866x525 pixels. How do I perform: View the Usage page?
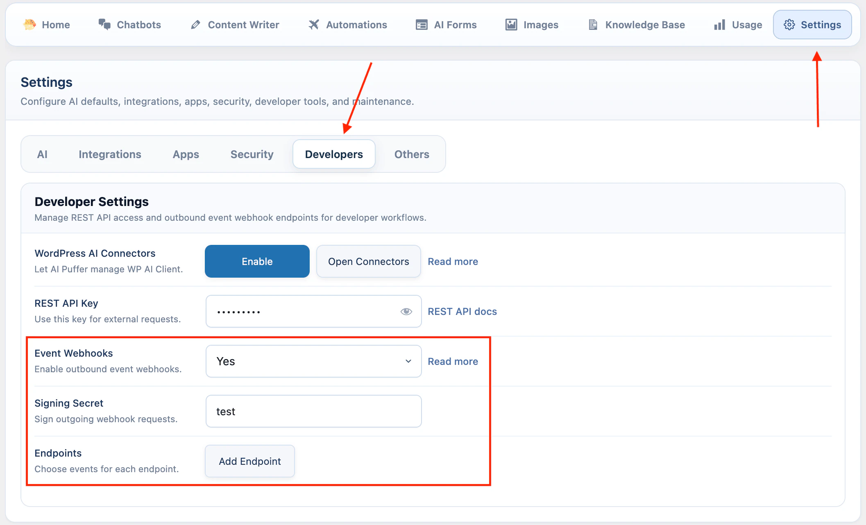point(738,25)
